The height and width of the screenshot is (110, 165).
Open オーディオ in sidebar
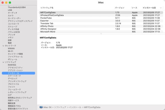12,13
